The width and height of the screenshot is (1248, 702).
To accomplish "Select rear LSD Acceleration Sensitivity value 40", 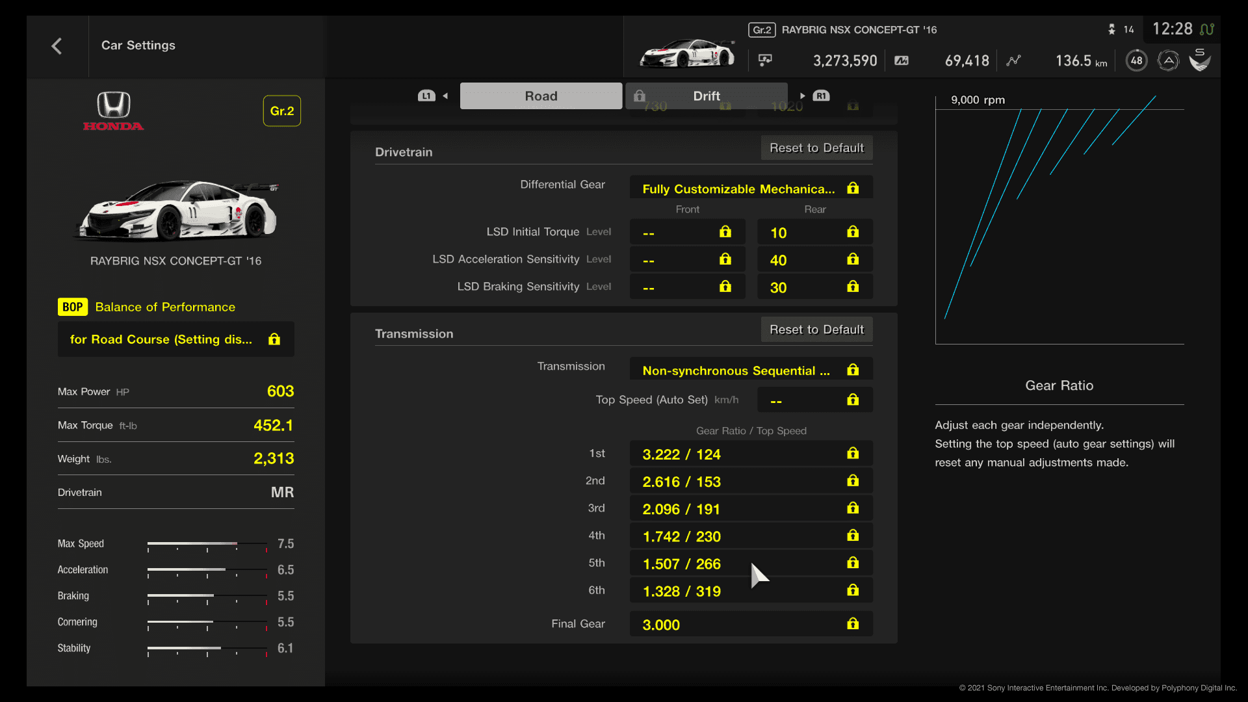I will 814,259.
